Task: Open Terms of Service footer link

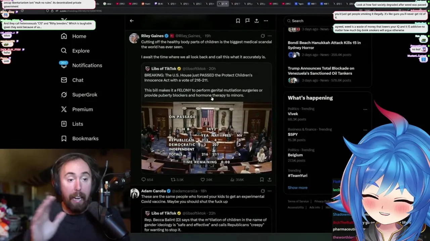Action: pos(298,202)
